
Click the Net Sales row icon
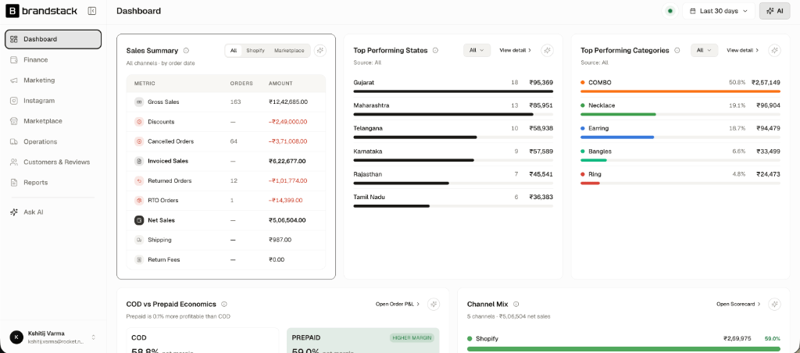[x=139, y=220]
